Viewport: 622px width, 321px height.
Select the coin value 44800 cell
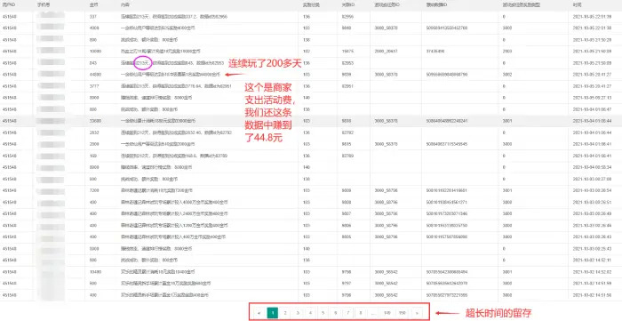[95, 74]
